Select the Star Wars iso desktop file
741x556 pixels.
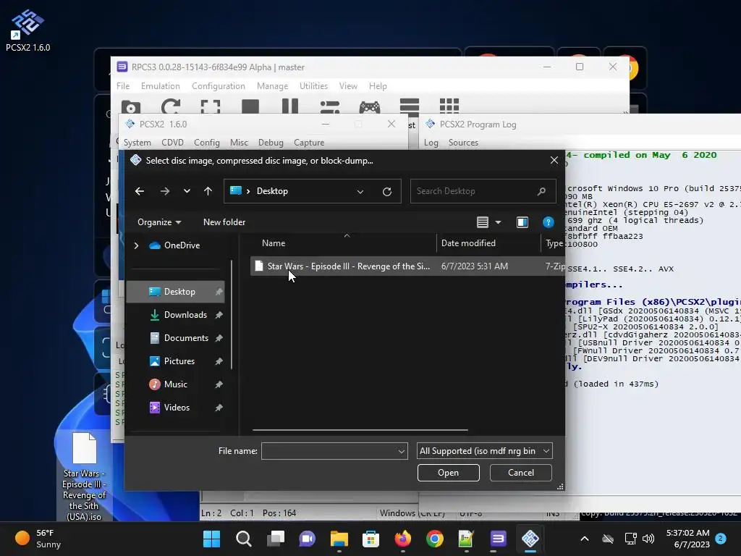tap(84, 476)
